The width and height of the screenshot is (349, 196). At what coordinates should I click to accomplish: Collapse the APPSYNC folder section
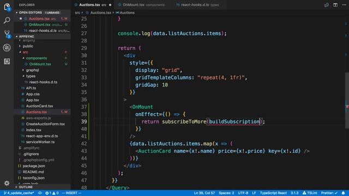(x=27, y=36)
